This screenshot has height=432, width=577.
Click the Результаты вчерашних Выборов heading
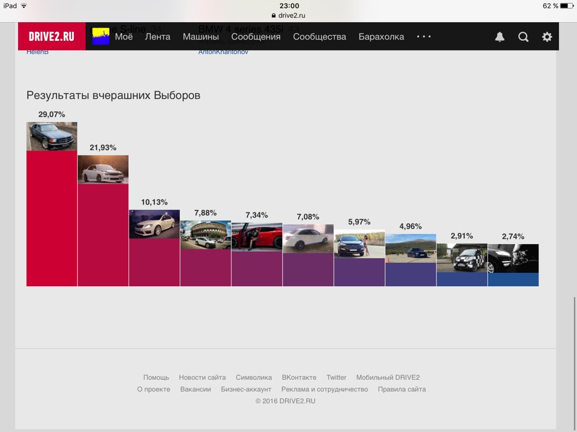coord(114,95)
